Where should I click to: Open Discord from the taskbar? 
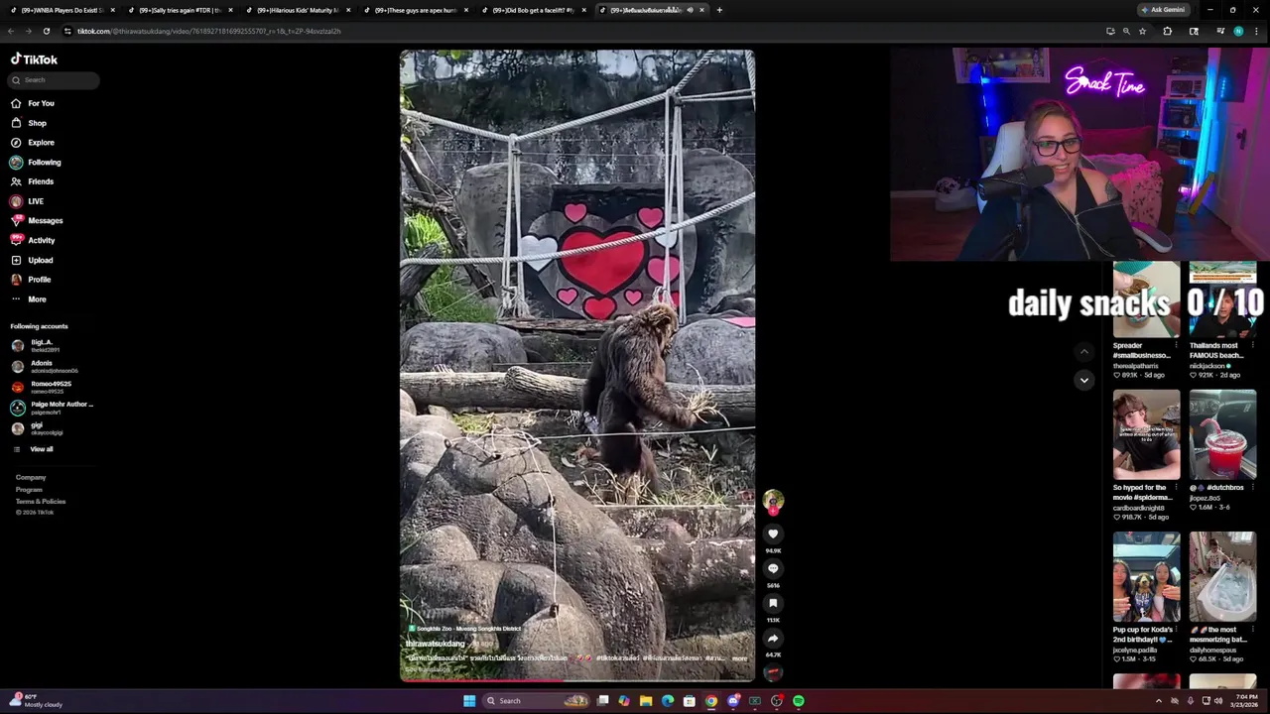coord(733,701)
